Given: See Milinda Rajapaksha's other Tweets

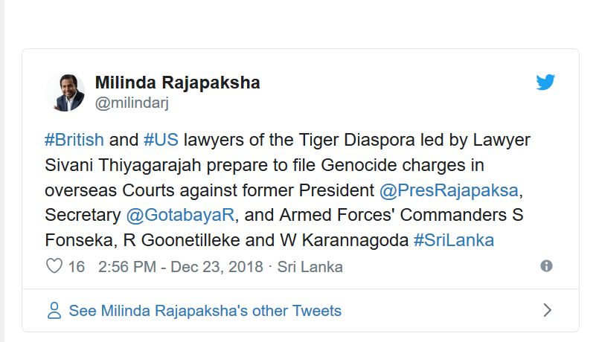Looking at the screenshot, I should (205, 310).
